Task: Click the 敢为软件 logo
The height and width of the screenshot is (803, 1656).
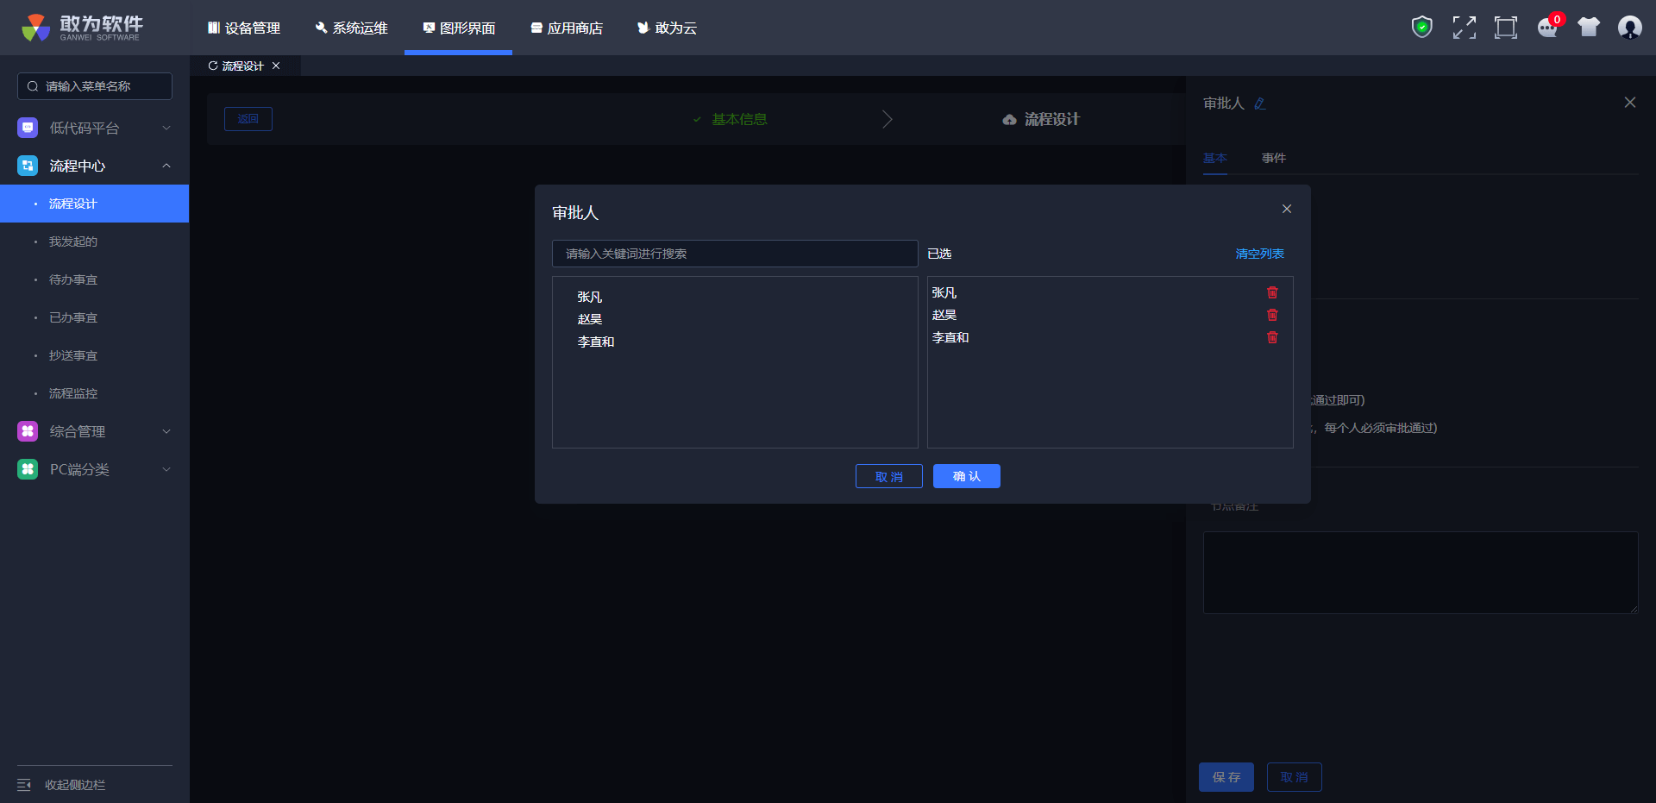Action: (83, 28)
